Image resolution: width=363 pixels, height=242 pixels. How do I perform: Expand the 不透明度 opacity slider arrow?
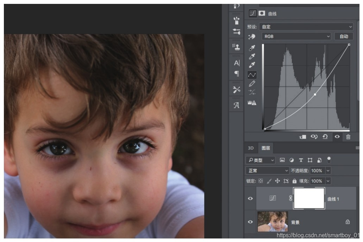(328, 170)
